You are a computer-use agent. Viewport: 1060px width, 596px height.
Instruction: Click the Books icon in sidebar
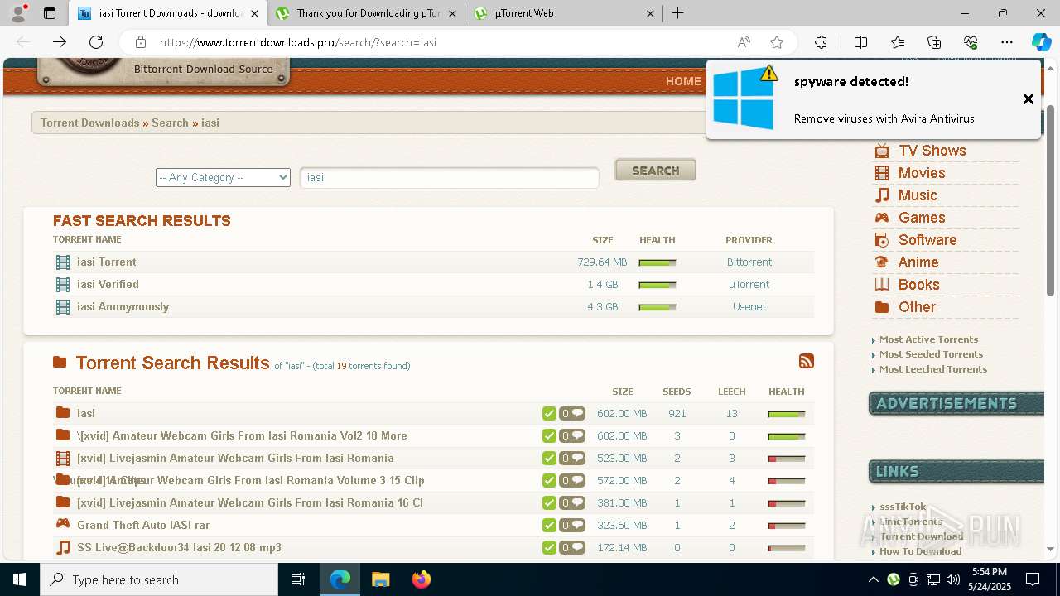point(882,285)
